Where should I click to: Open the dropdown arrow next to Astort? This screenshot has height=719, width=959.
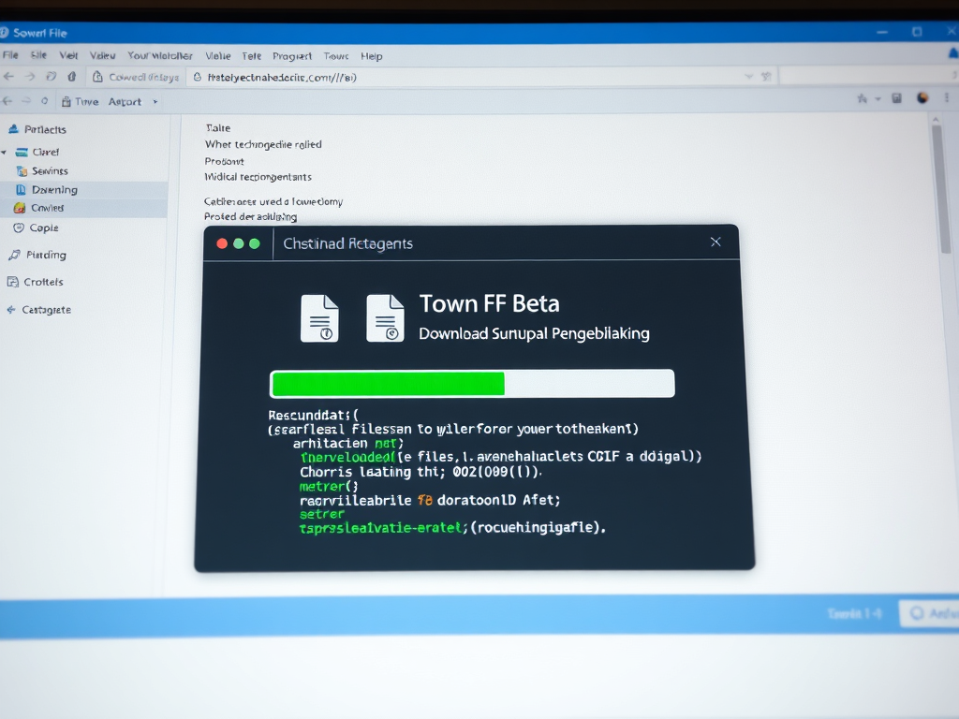click(x=155, y=102)
